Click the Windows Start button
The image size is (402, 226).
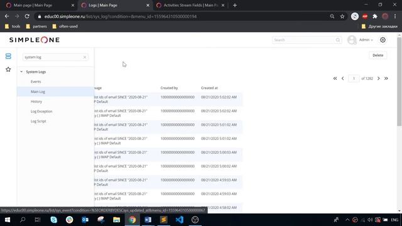point(7,220)
